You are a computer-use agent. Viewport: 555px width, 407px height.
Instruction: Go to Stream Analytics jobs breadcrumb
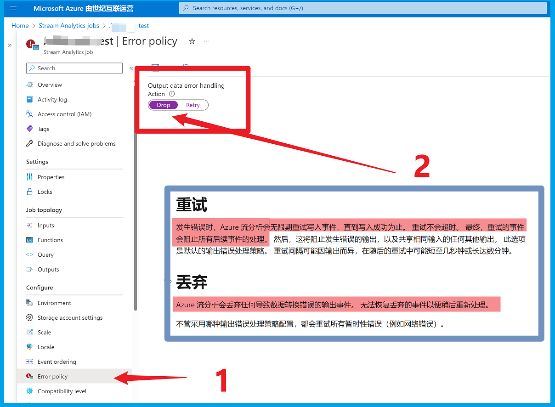[68, 26]
